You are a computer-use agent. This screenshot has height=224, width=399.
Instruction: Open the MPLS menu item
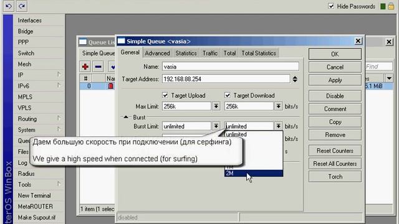[39, 97]
